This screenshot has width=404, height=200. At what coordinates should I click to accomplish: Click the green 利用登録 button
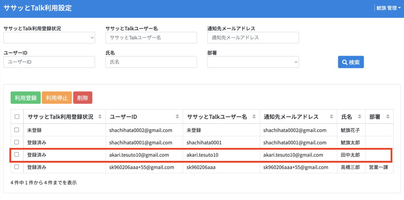(x=26, y=98)
